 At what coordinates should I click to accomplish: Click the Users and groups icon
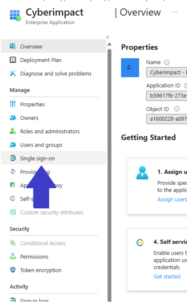(13, 144)
